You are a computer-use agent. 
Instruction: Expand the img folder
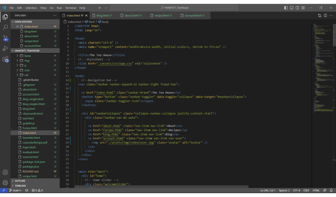pos(27,61)
